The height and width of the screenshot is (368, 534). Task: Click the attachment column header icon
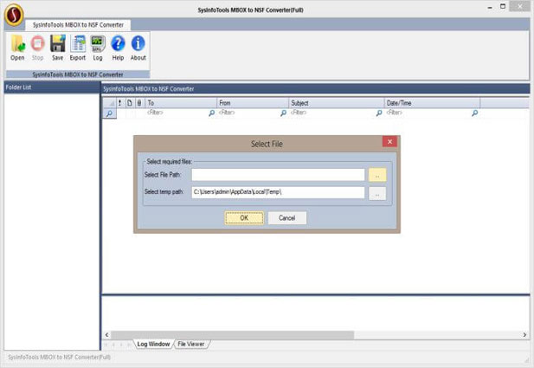pos(139,103)
